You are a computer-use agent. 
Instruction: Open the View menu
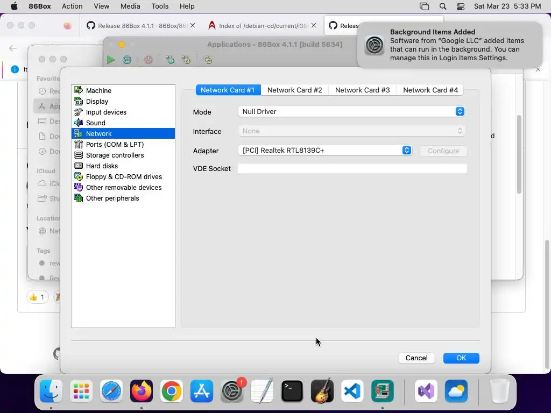102,6
